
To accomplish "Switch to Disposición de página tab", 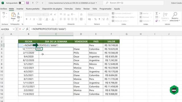I will (x=52, y=9).
